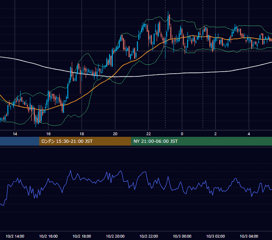Click the 14 hour label on price chart axis

pos(15,134)
